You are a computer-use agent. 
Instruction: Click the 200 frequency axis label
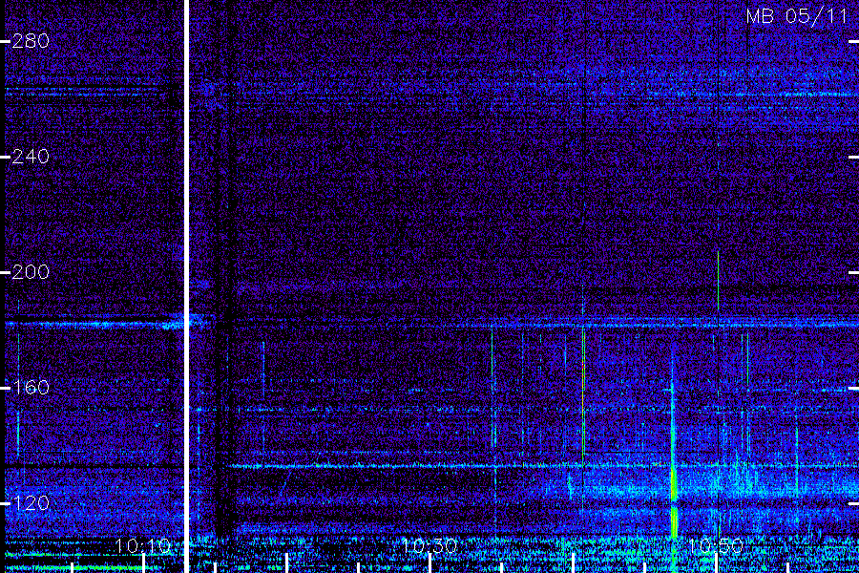pos(31,272)
